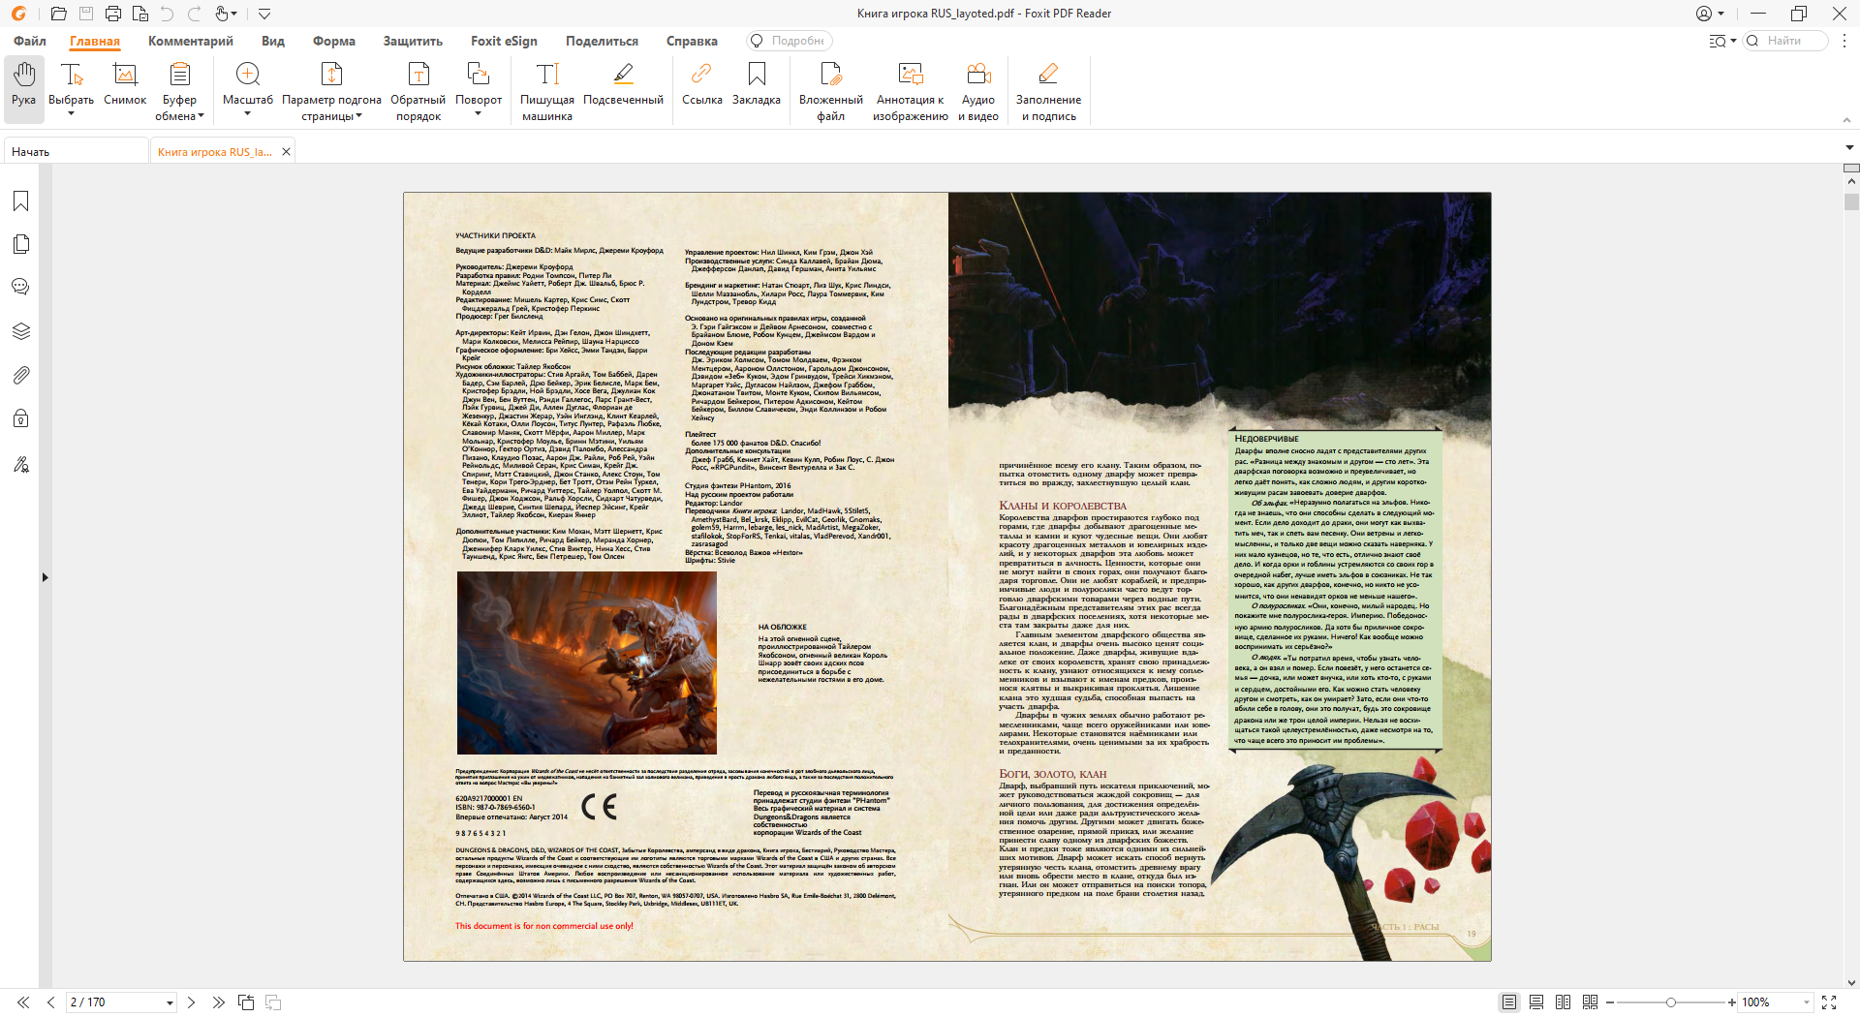Expand the Буфер обмена clipboard dropdown
1860x1017 pixels.
click(201, 116)
